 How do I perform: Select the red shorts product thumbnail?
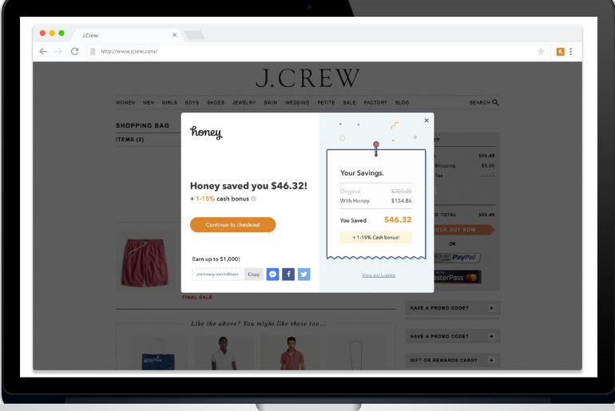pos(145,263)
